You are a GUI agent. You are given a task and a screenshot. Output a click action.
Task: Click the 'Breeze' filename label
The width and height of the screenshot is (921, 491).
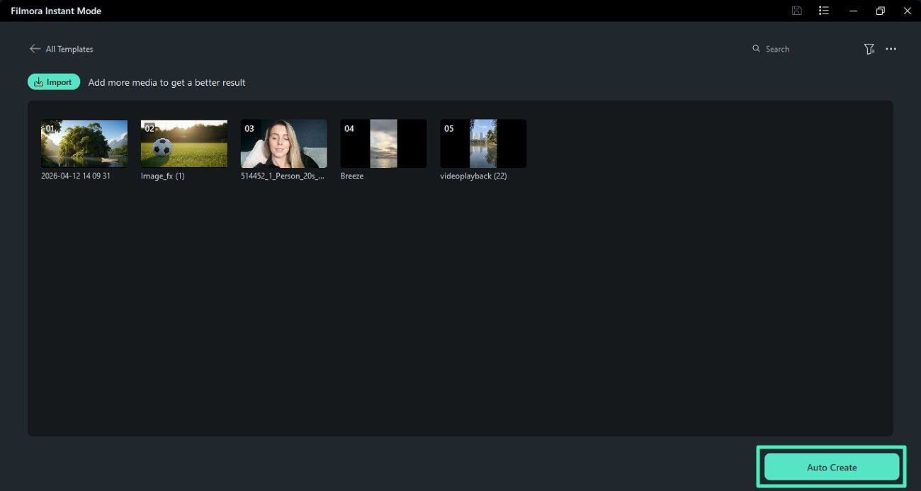point(352,176)
